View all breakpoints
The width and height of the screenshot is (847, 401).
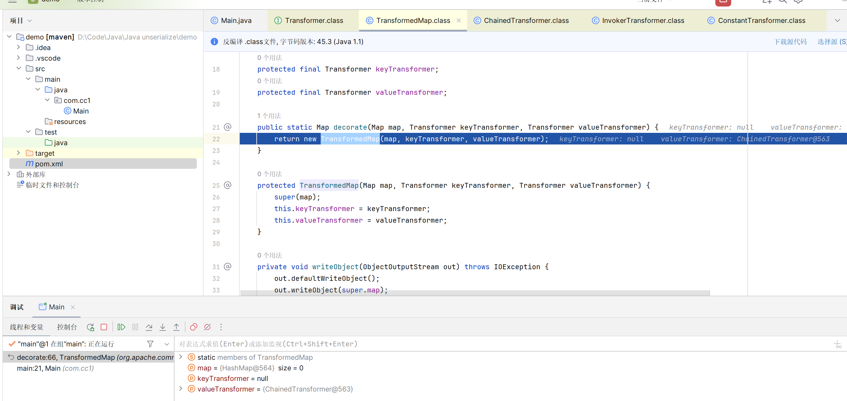pyautogui.click(x=194, y=327)
